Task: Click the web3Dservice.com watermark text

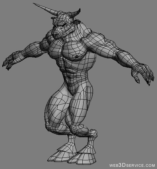Action: (x=132, y=165)
